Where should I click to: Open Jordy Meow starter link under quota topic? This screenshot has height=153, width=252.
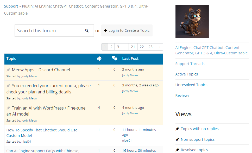pyautogui.click(x=29, y=98)
